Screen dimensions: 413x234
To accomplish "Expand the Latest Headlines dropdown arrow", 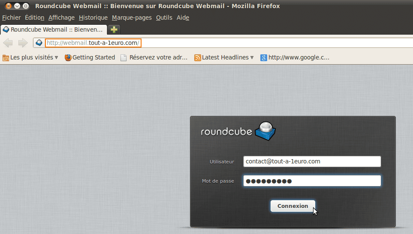I will [252, 57].
